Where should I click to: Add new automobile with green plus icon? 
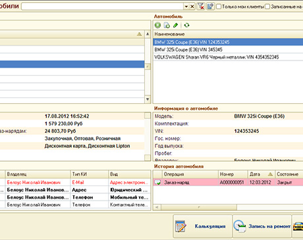[157, 25]
